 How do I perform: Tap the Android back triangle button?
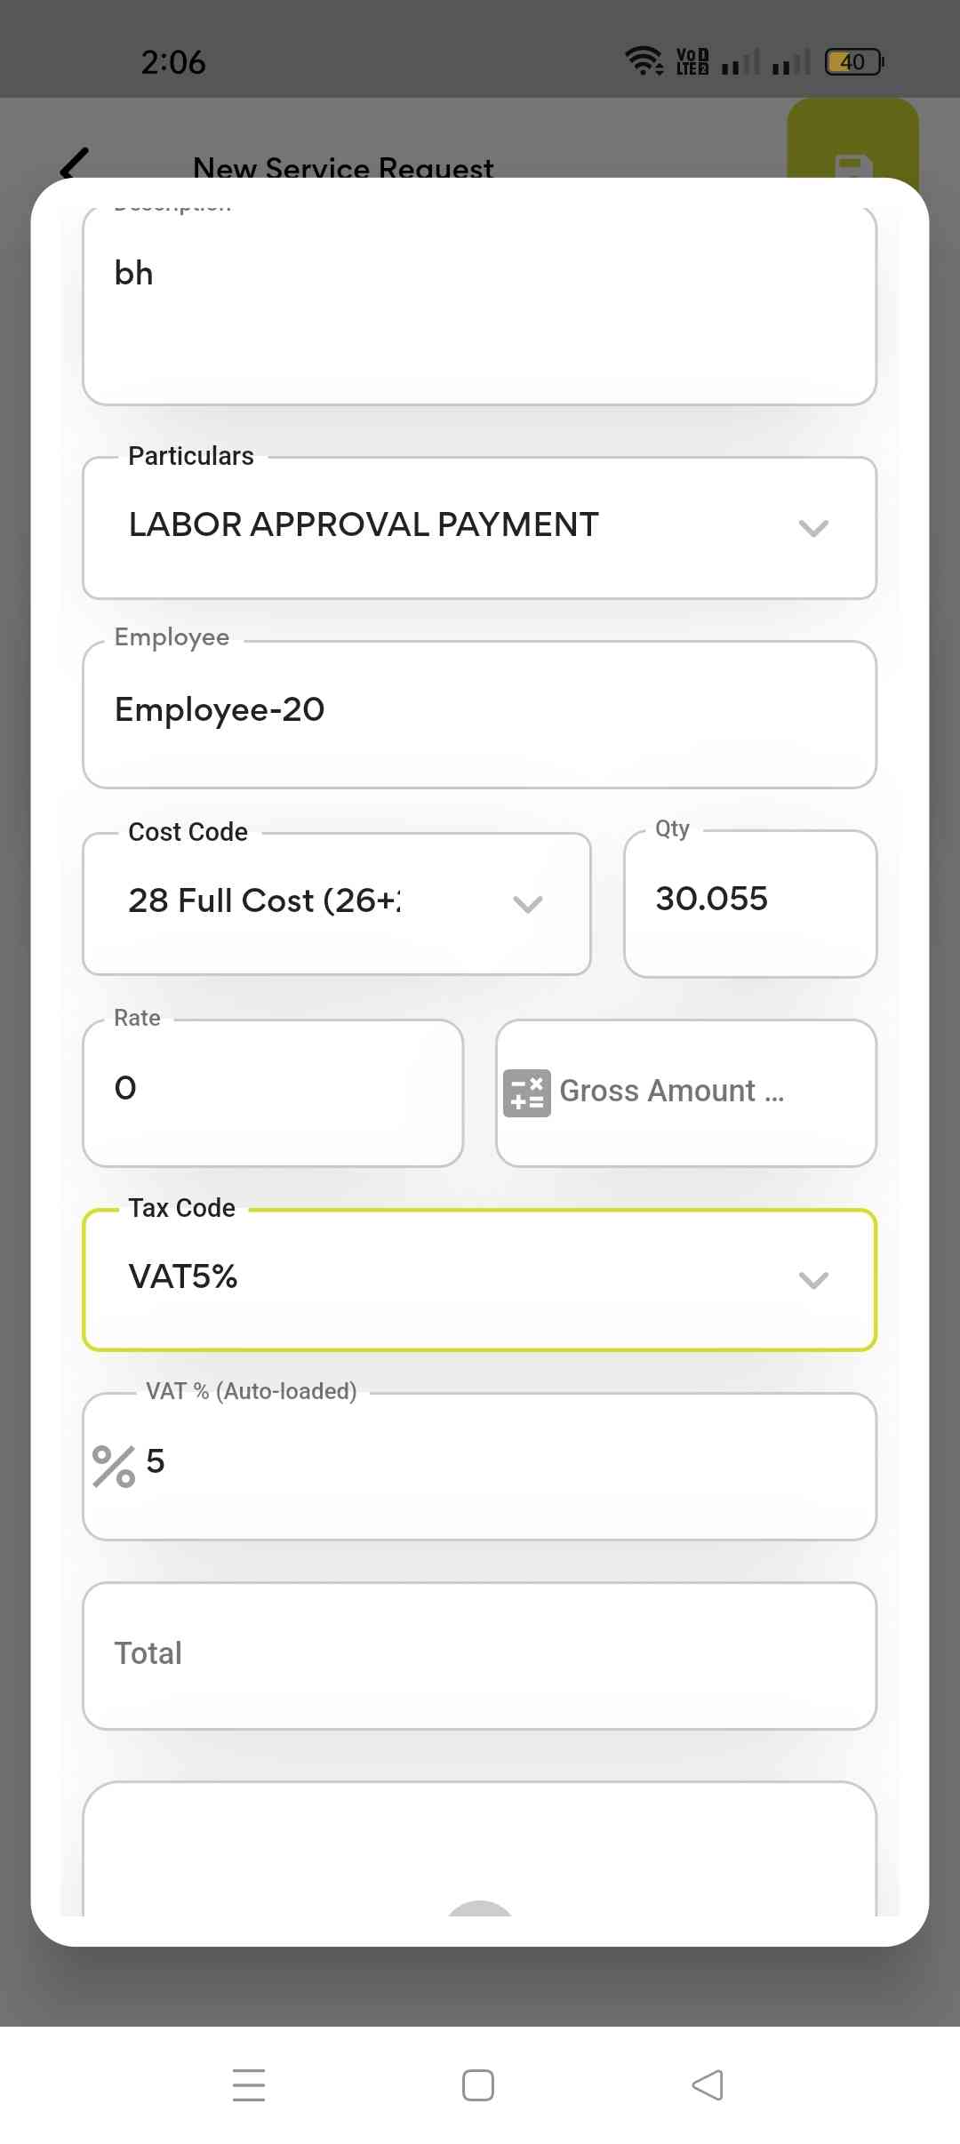(x=708, y=2084)
